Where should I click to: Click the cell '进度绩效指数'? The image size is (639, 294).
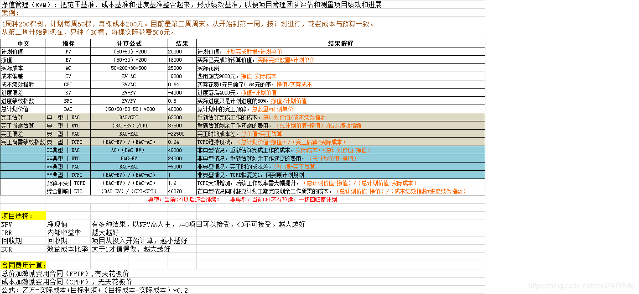click(23, 101)
